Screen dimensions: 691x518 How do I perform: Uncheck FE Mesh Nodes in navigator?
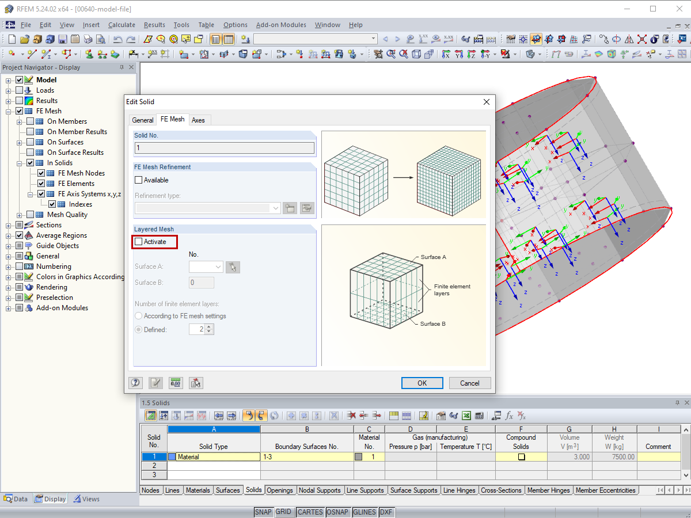click(41, 173)
